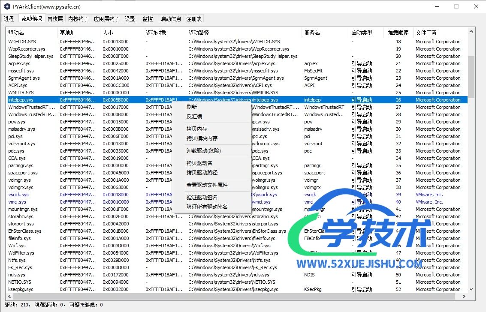Choose 卸载驱动(危险) from the menu
The width and height of the screenshot is (486, 312).
point(204,151)
